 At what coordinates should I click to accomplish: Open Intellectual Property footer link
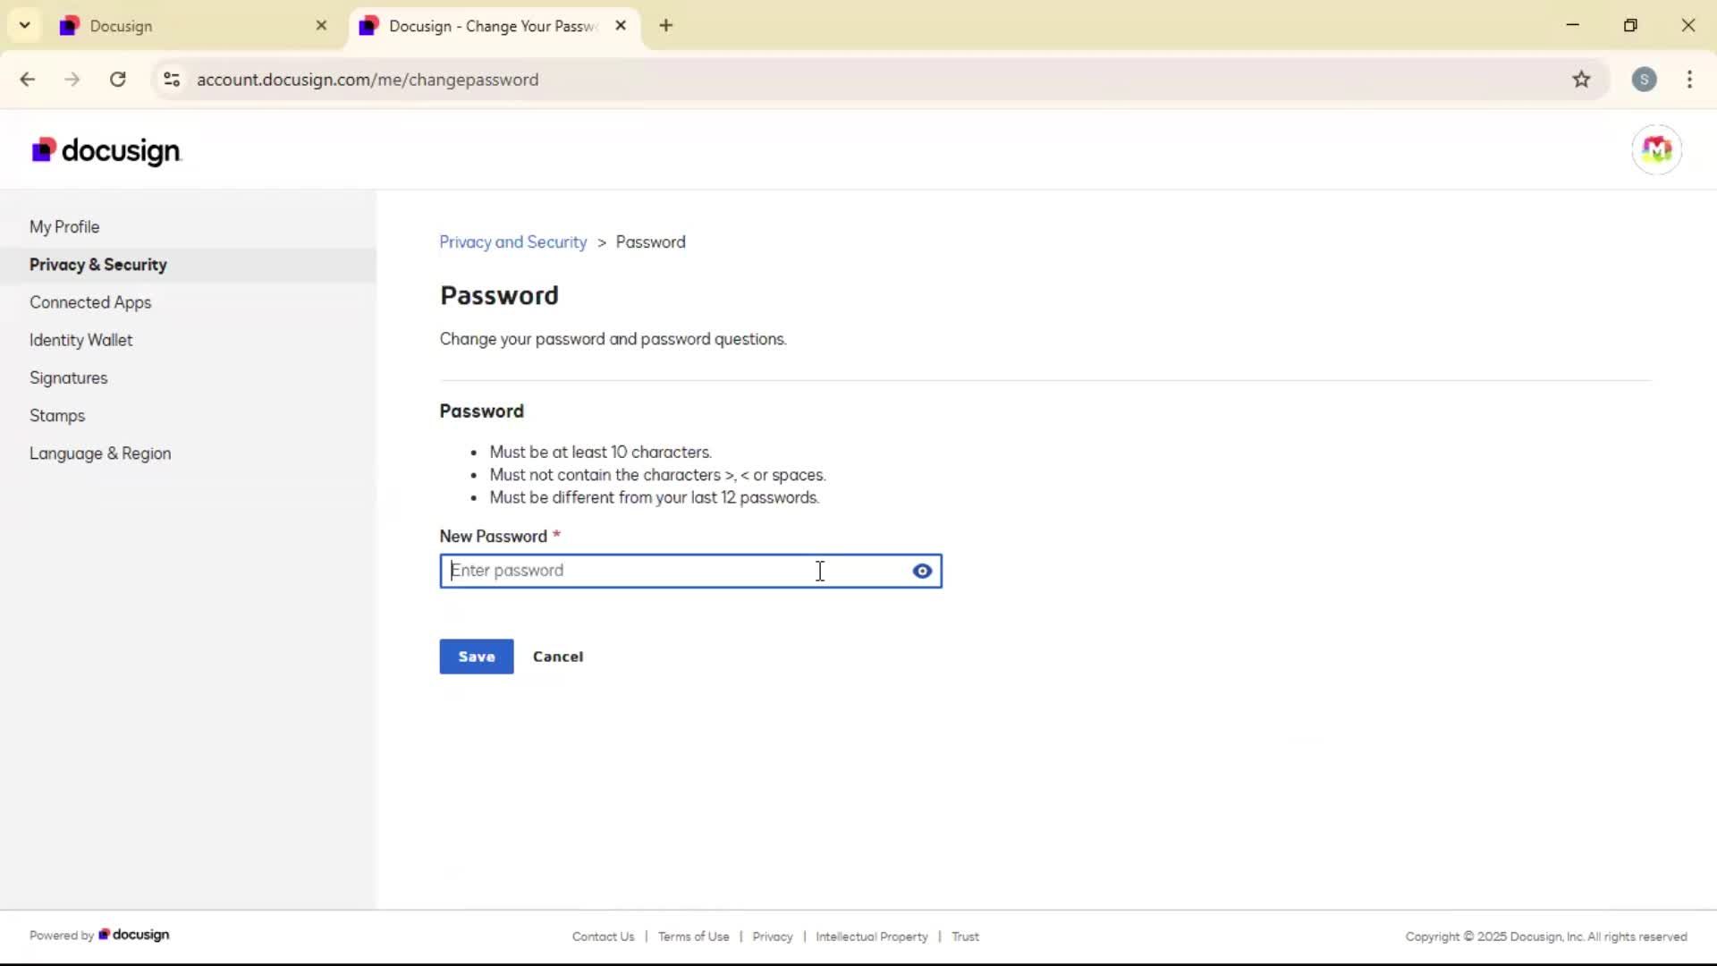coord(871,936)
